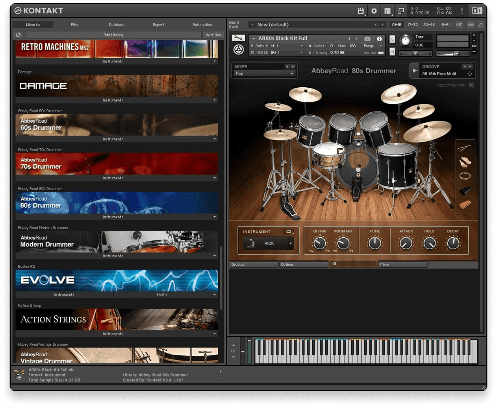
Task: Click the Native Instruments logo in the top bar
Action: point(477,11)
